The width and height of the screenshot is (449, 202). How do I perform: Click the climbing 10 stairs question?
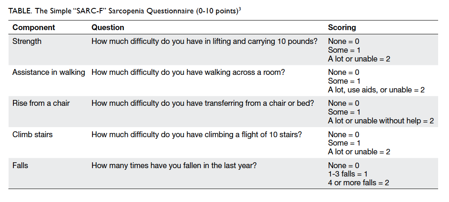[196, 135]
